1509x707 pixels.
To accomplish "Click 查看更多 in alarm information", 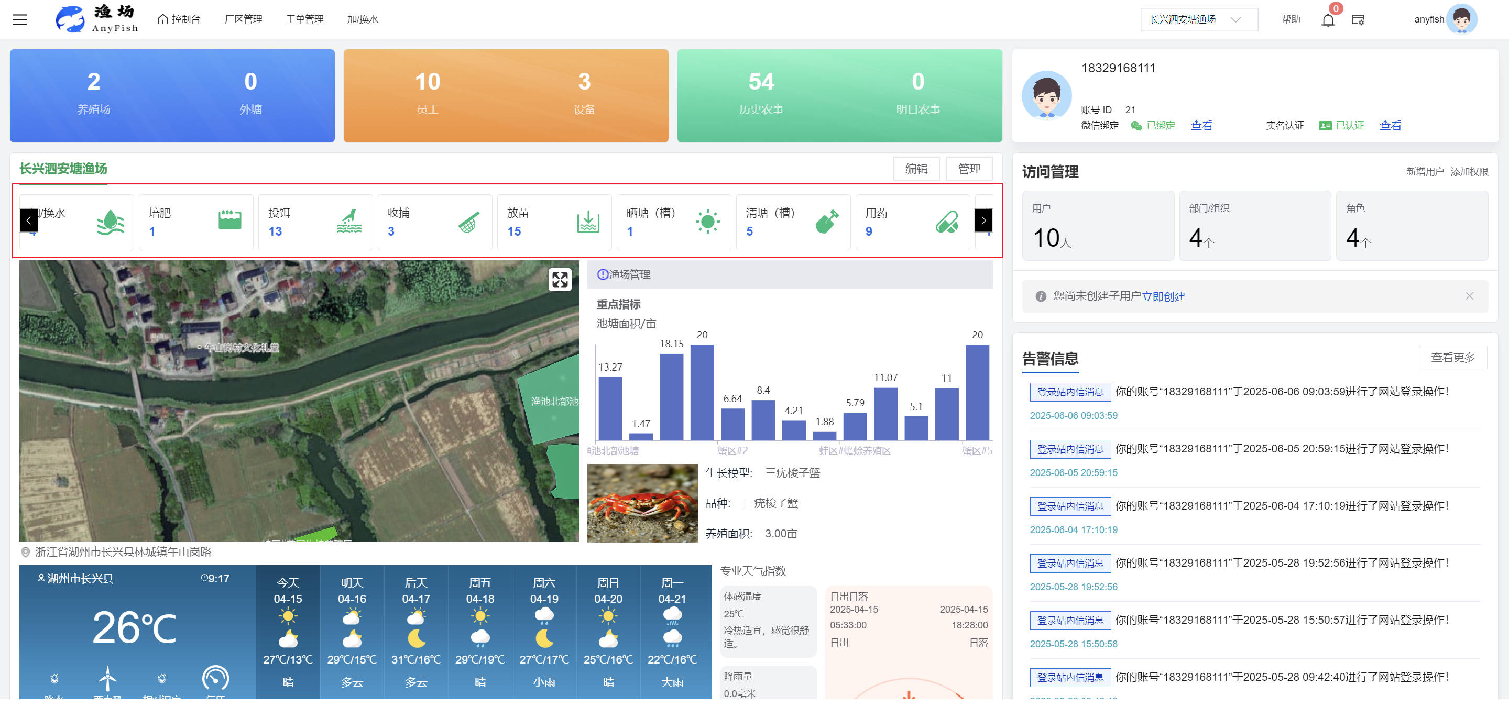I will pos(1452,357).
